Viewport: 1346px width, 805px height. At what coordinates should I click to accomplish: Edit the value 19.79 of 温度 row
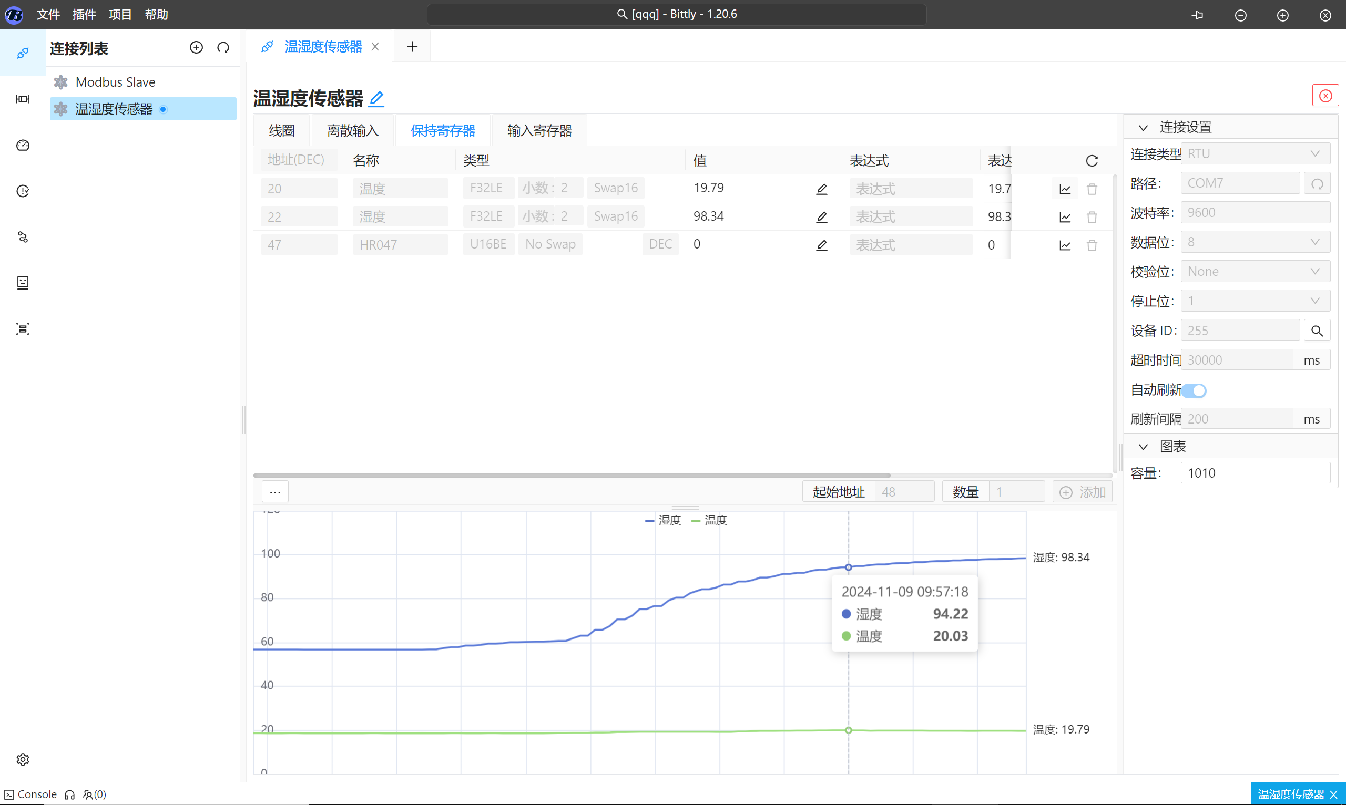pyautogui.click(x=822, y=189)
